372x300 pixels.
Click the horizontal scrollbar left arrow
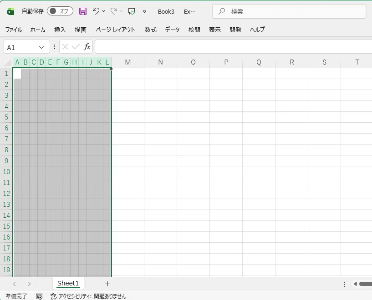coord(355,284)
